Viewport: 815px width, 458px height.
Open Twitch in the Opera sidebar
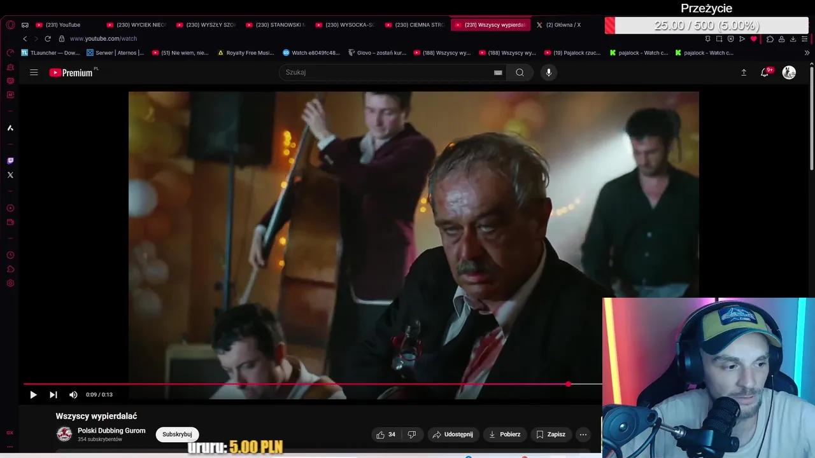(10, 161)
